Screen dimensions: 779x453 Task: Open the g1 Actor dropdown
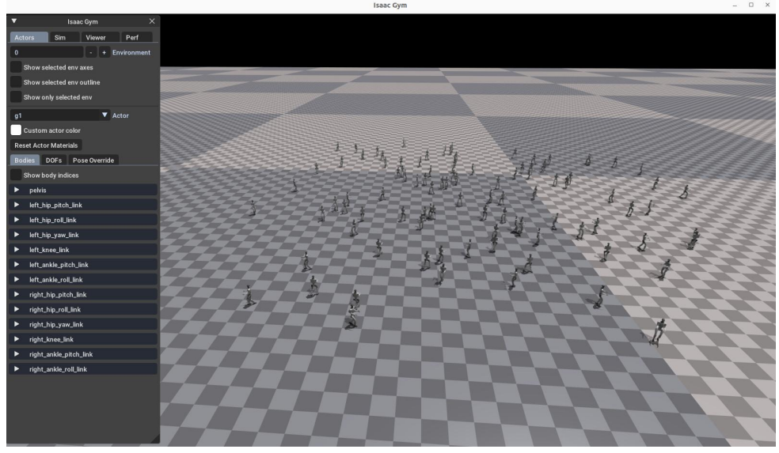coord(59,115)
